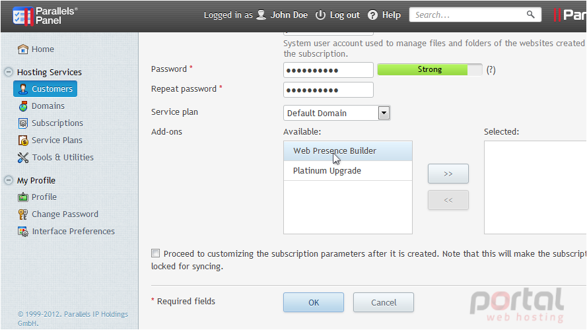Open Tools & Utilities wrench icon
The width and height of the screenshot is (587, 330).
coord(23,158)
